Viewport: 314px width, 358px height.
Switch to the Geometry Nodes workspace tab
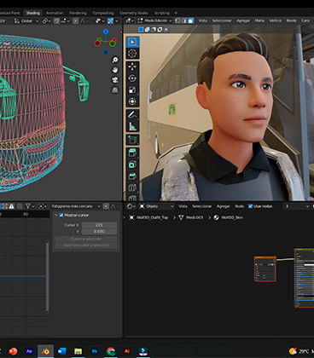[134, 13]
